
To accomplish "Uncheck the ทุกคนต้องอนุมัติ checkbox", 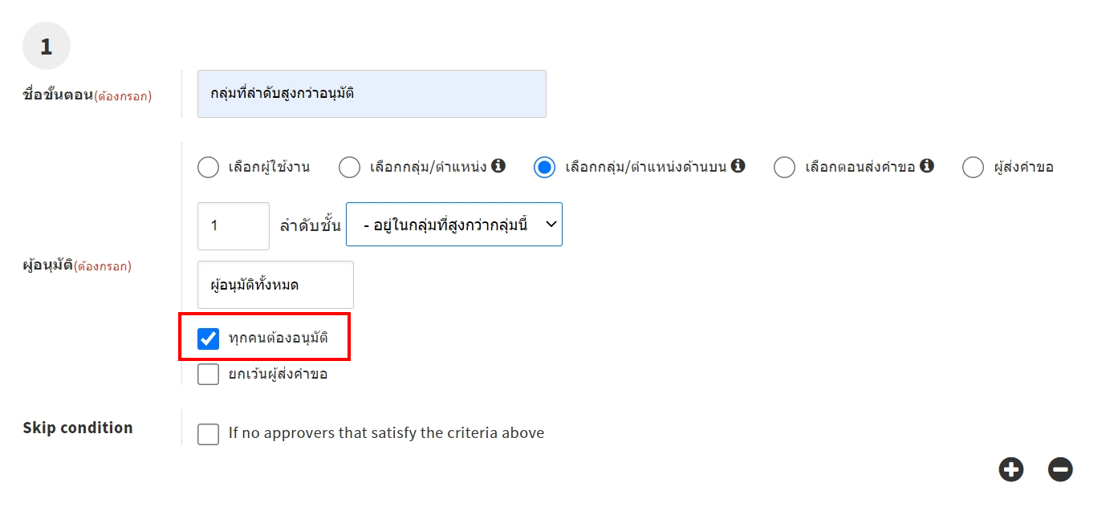I will tap(208, 339).
